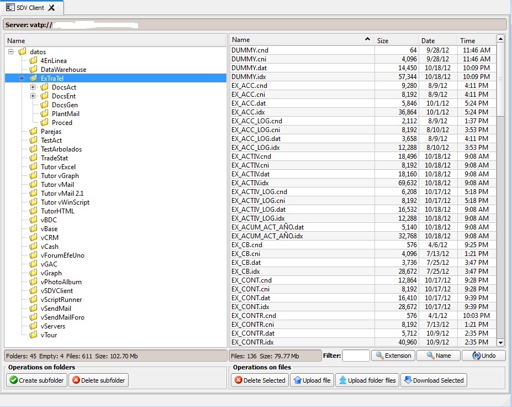Select file EX_CONT.cnd

click(363, 280)
